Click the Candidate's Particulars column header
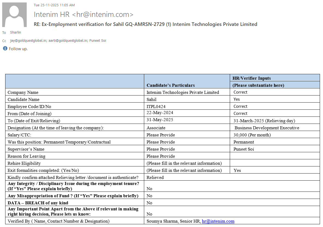This screenshot has height=227, width=323. (x=171, y=85)
